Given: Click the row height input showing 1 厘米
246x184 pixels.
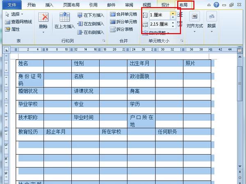Looking at the screenshot, I should 159,15.
